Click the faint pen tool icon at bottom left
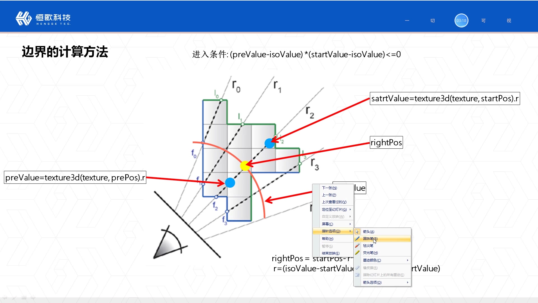 14,297
